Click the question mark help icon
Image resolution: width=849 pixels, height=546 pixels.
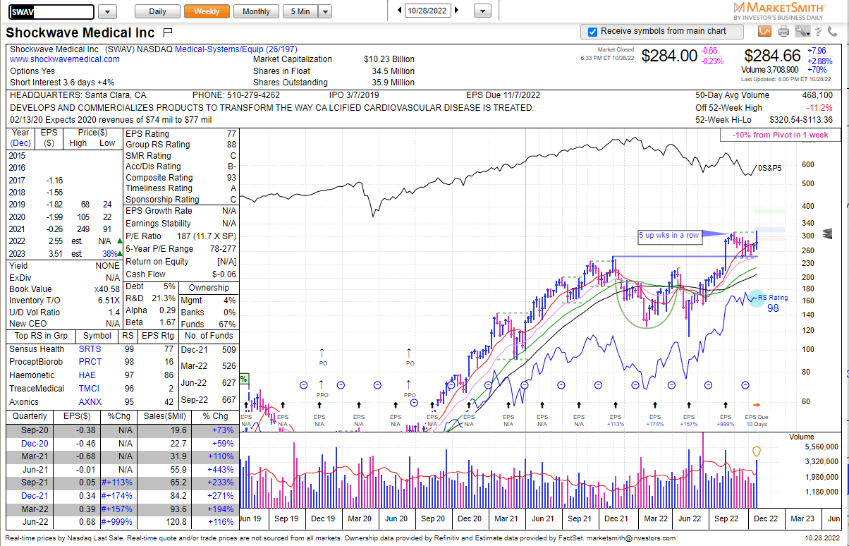pyautogui.click(x=818, y=32)
